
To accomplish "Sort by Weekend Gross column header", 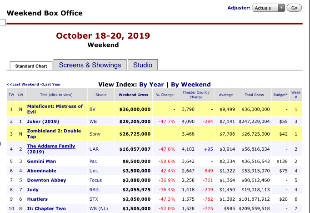I will [x=133, y=95].
